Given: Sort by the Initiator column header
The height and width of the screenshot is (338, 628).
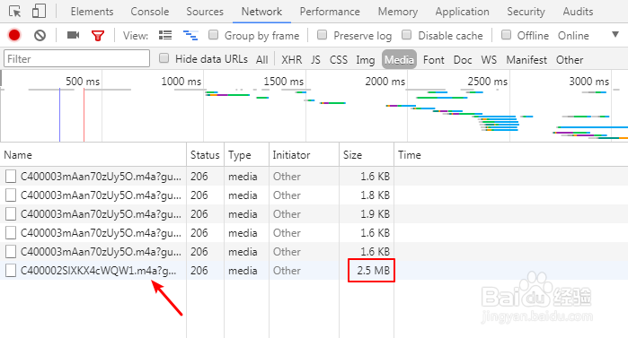Looking at the screenshot, I should point(304,154).
